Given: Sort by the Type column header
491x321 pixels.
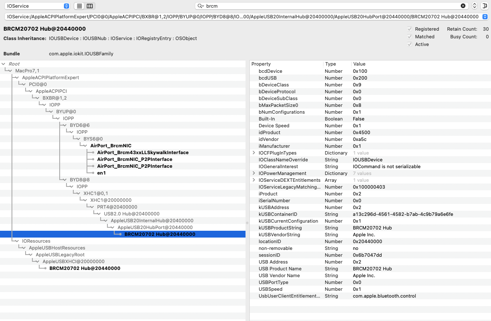Looking at the screenshot, I should pyautogui.click(x=337, y=64).
